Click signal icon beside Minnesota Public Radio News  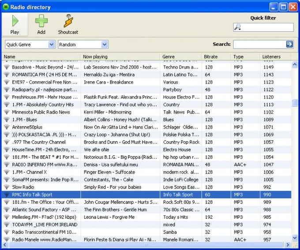coord(7,112)
